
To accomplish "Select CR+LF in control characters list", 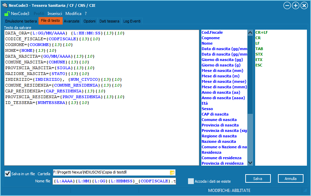I will point(262,32).
